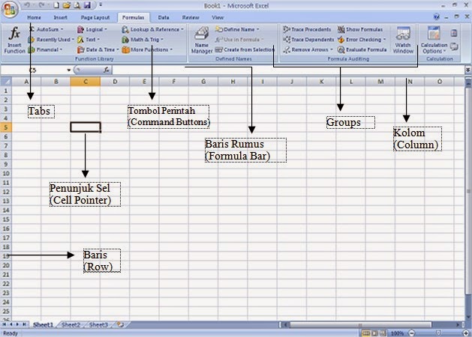
Task: Click the zoom slider on status bar
Action: coord(438,333)
